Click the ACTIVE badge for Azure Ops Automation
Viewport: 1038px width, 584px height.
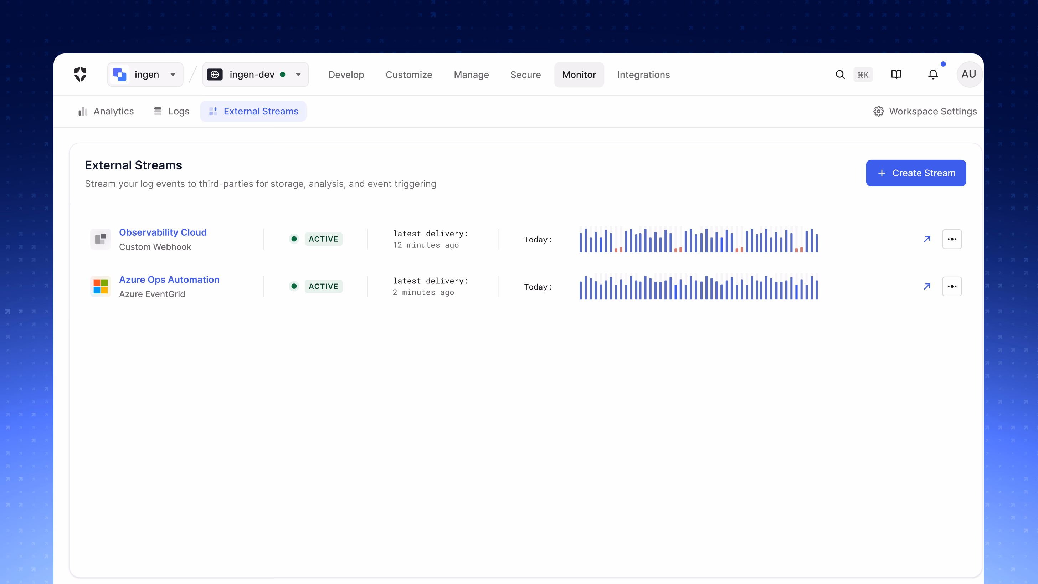pos(323,286)
